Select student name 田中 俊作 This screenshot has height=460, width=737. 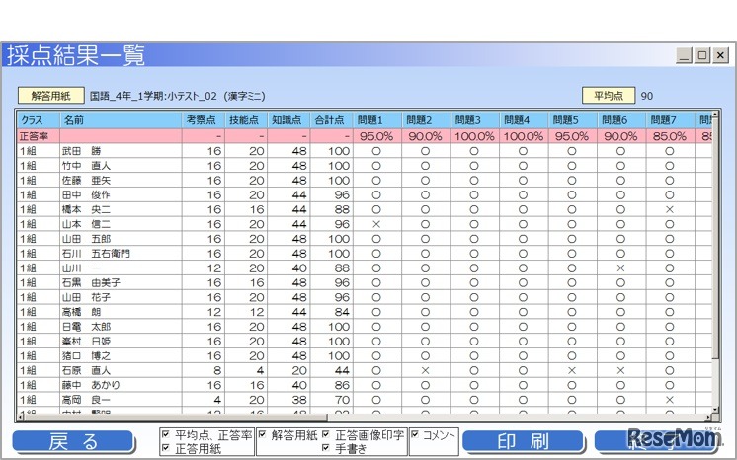pyautogui.click(x=87, y=194)
